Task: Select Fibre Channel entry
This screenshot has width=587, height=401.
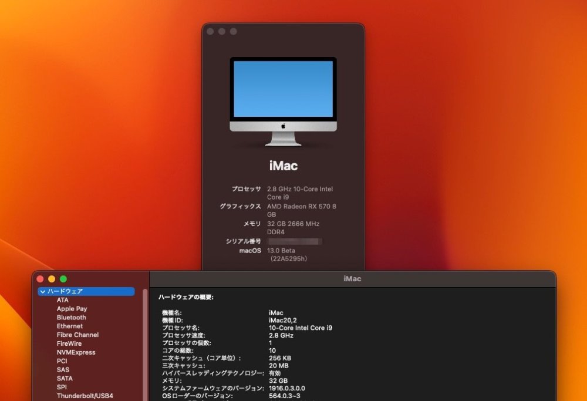Action: (x=77, y=335)
